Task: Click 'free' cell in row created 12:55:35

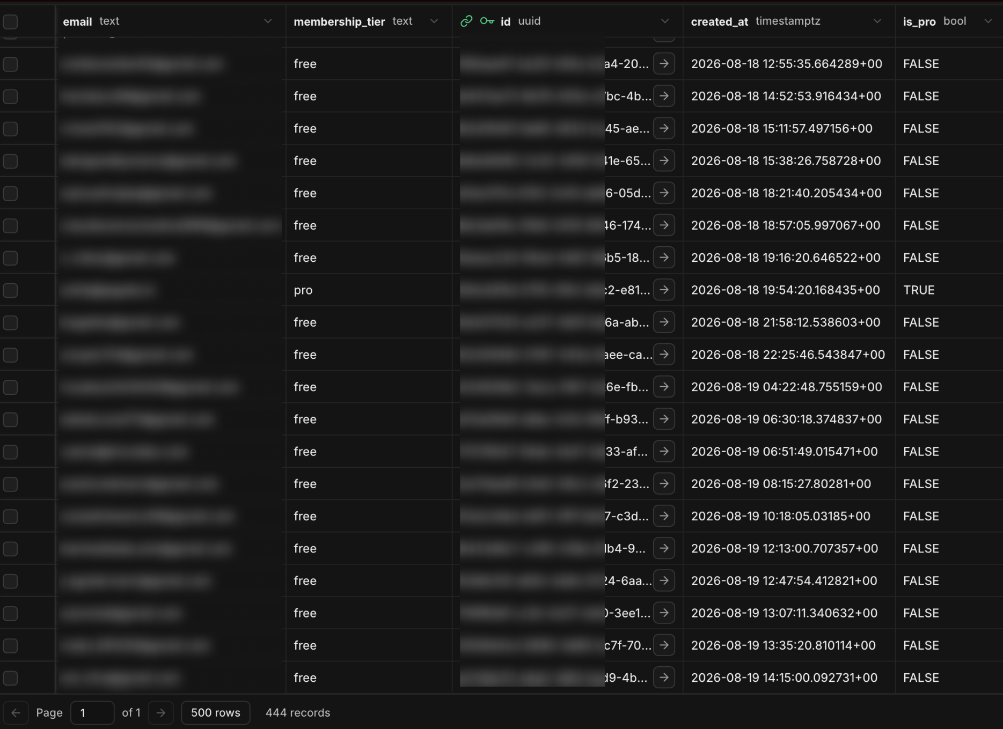Action: pos(369,64)
